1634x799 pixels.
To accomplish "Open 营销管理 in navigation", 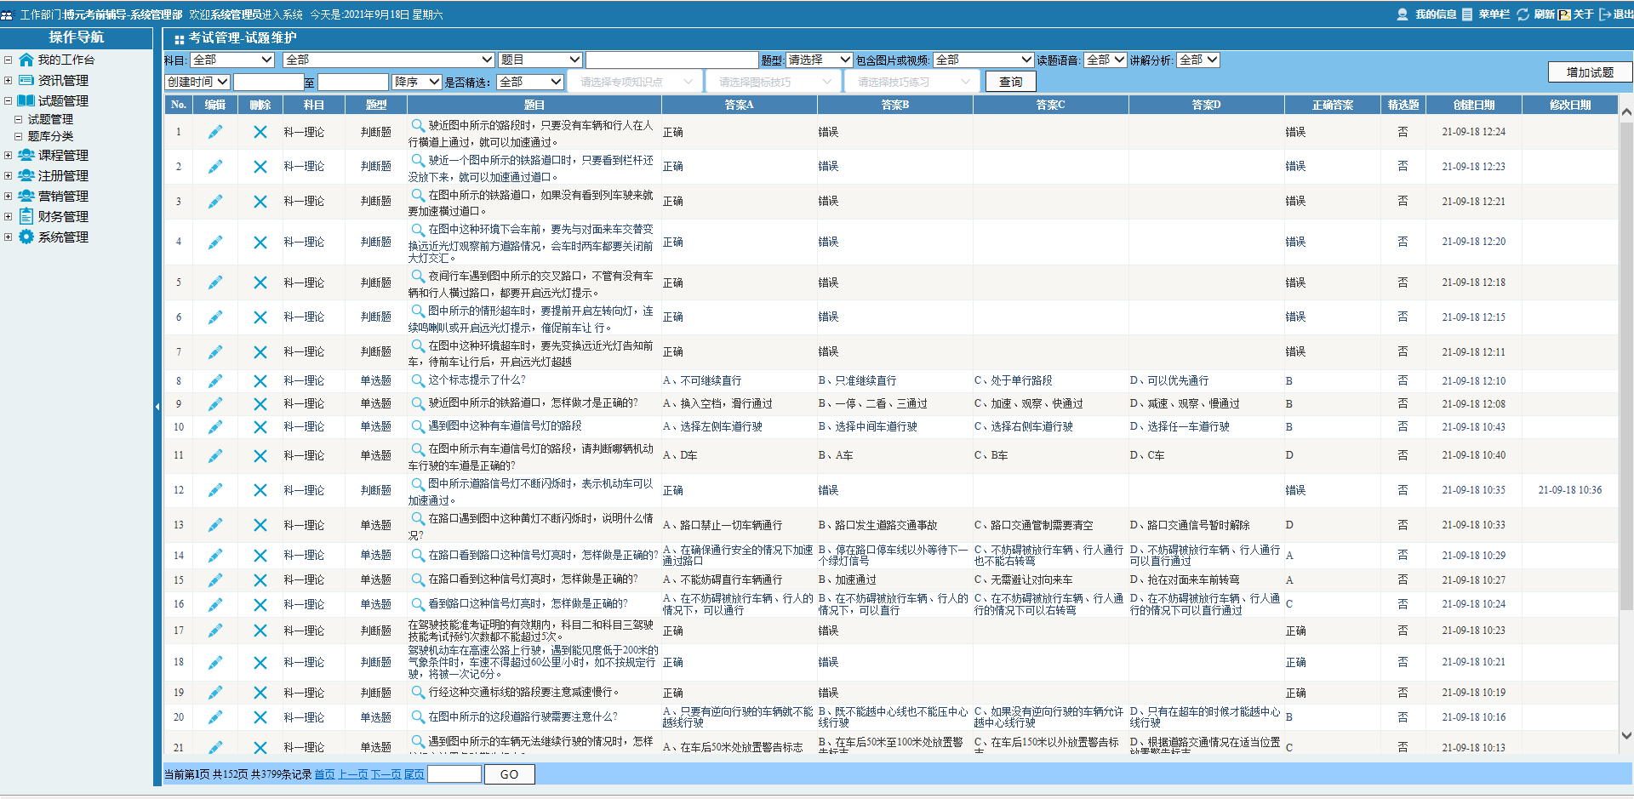I will tap(63, 196).
